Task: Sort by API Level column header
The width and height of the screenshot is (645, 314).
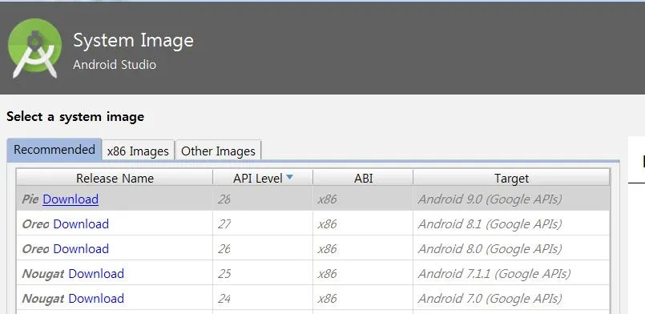Action: coord(263,178)
